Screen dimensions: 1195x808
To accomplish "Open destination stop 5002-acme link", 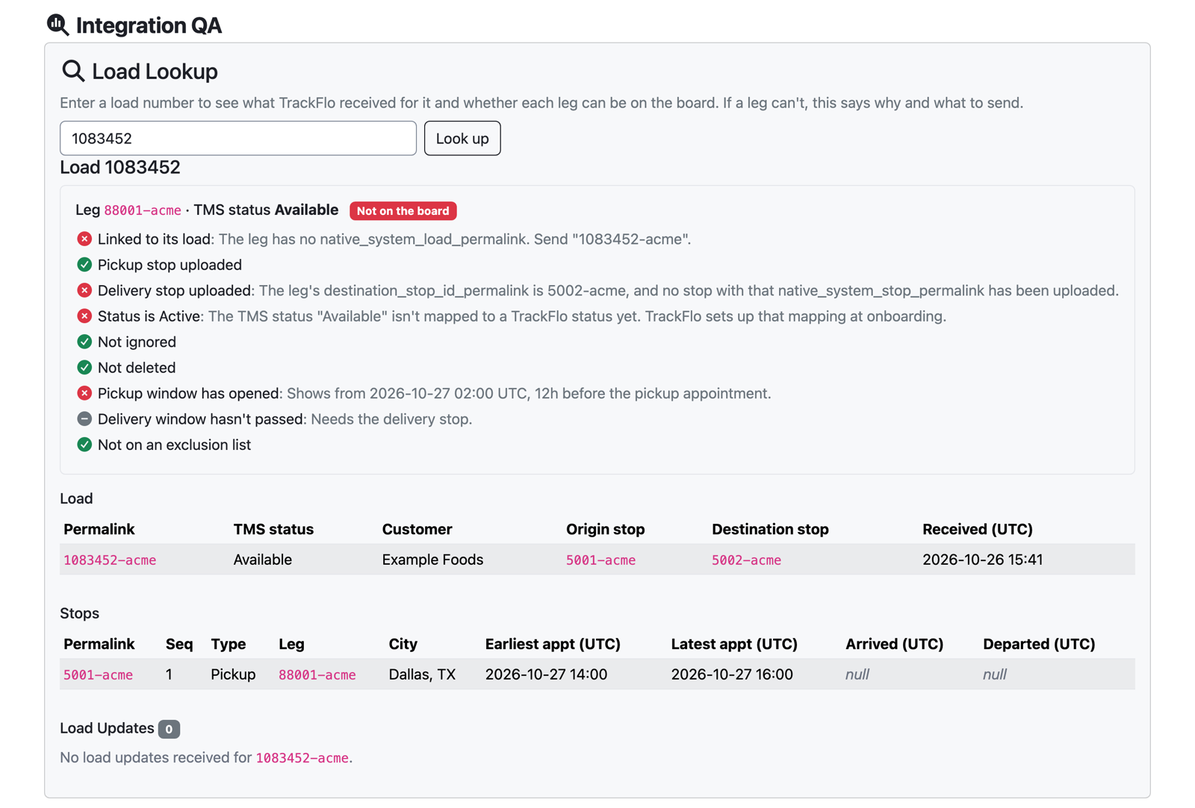I will [746, 560].
